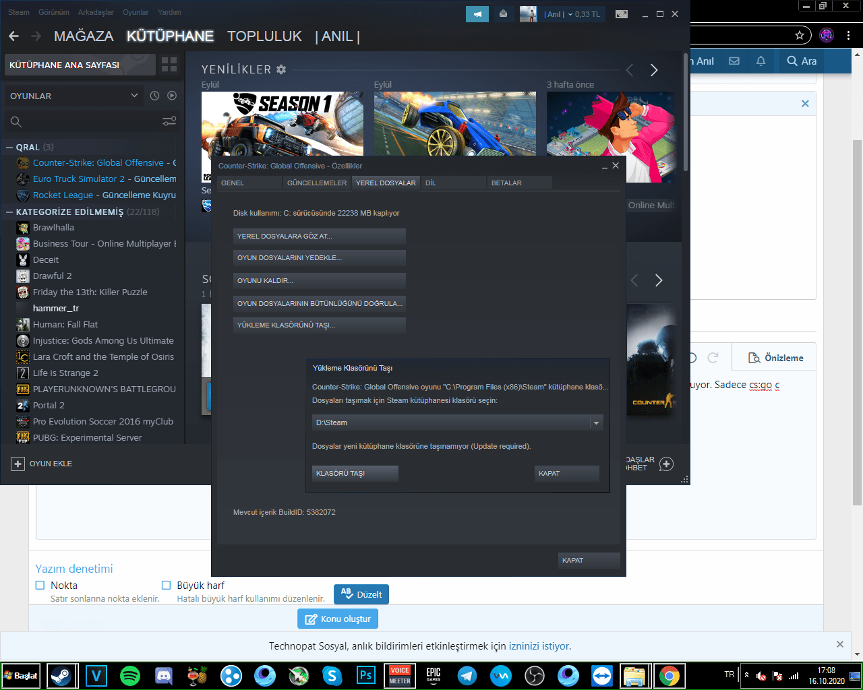Go to the Topluluk section
Viewport: 863px width, 690px height.
tap(264, 36)
